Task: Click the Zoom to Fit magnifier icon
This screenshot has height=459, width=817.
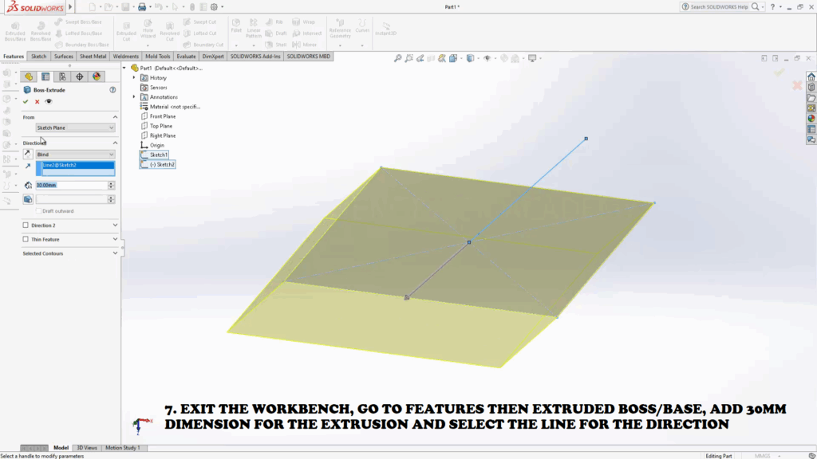Action: coord(398,58)
